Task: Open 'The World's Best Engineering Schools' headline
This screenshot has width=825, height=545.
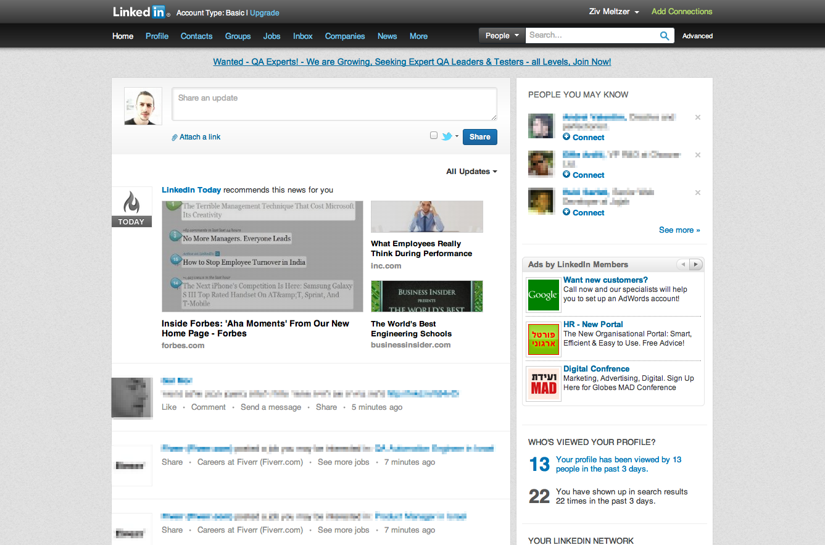Action: pyautogui.click(x=411, y=329)
